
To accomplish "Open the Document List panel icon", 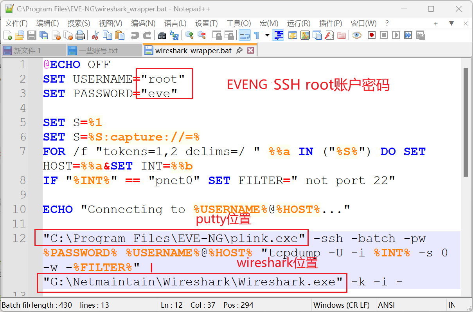I will pyautogui.click(x=317, y=36).
